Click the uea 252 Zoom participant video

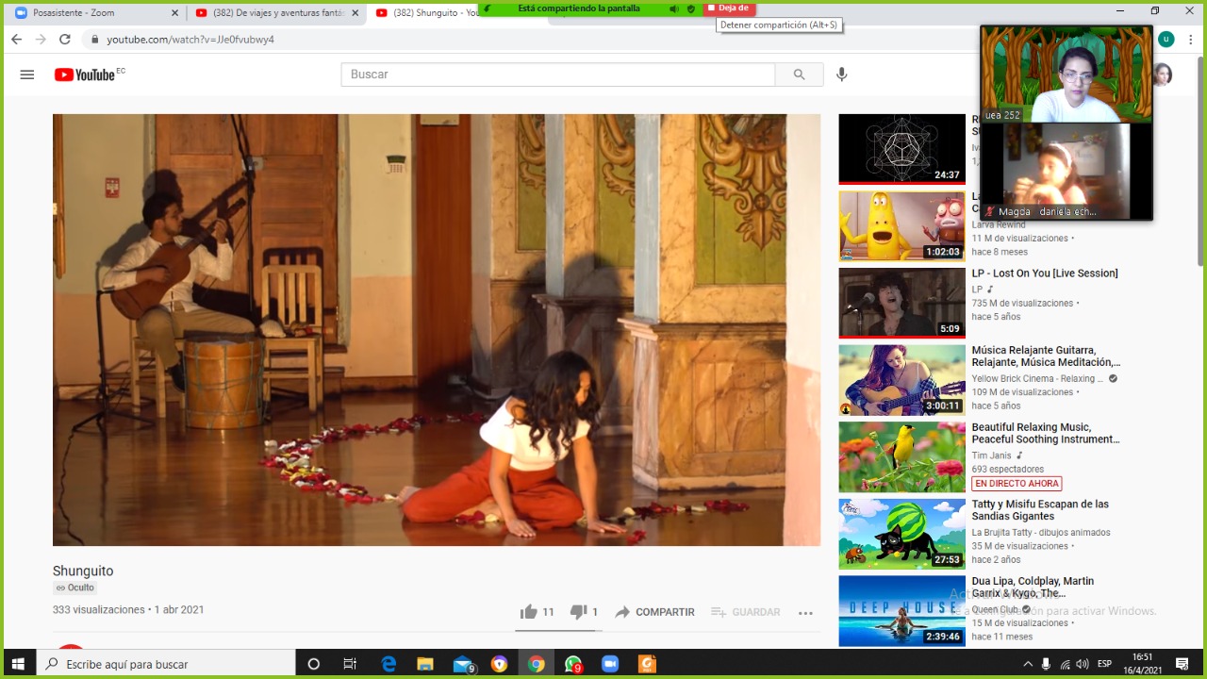click(1066, 75)
